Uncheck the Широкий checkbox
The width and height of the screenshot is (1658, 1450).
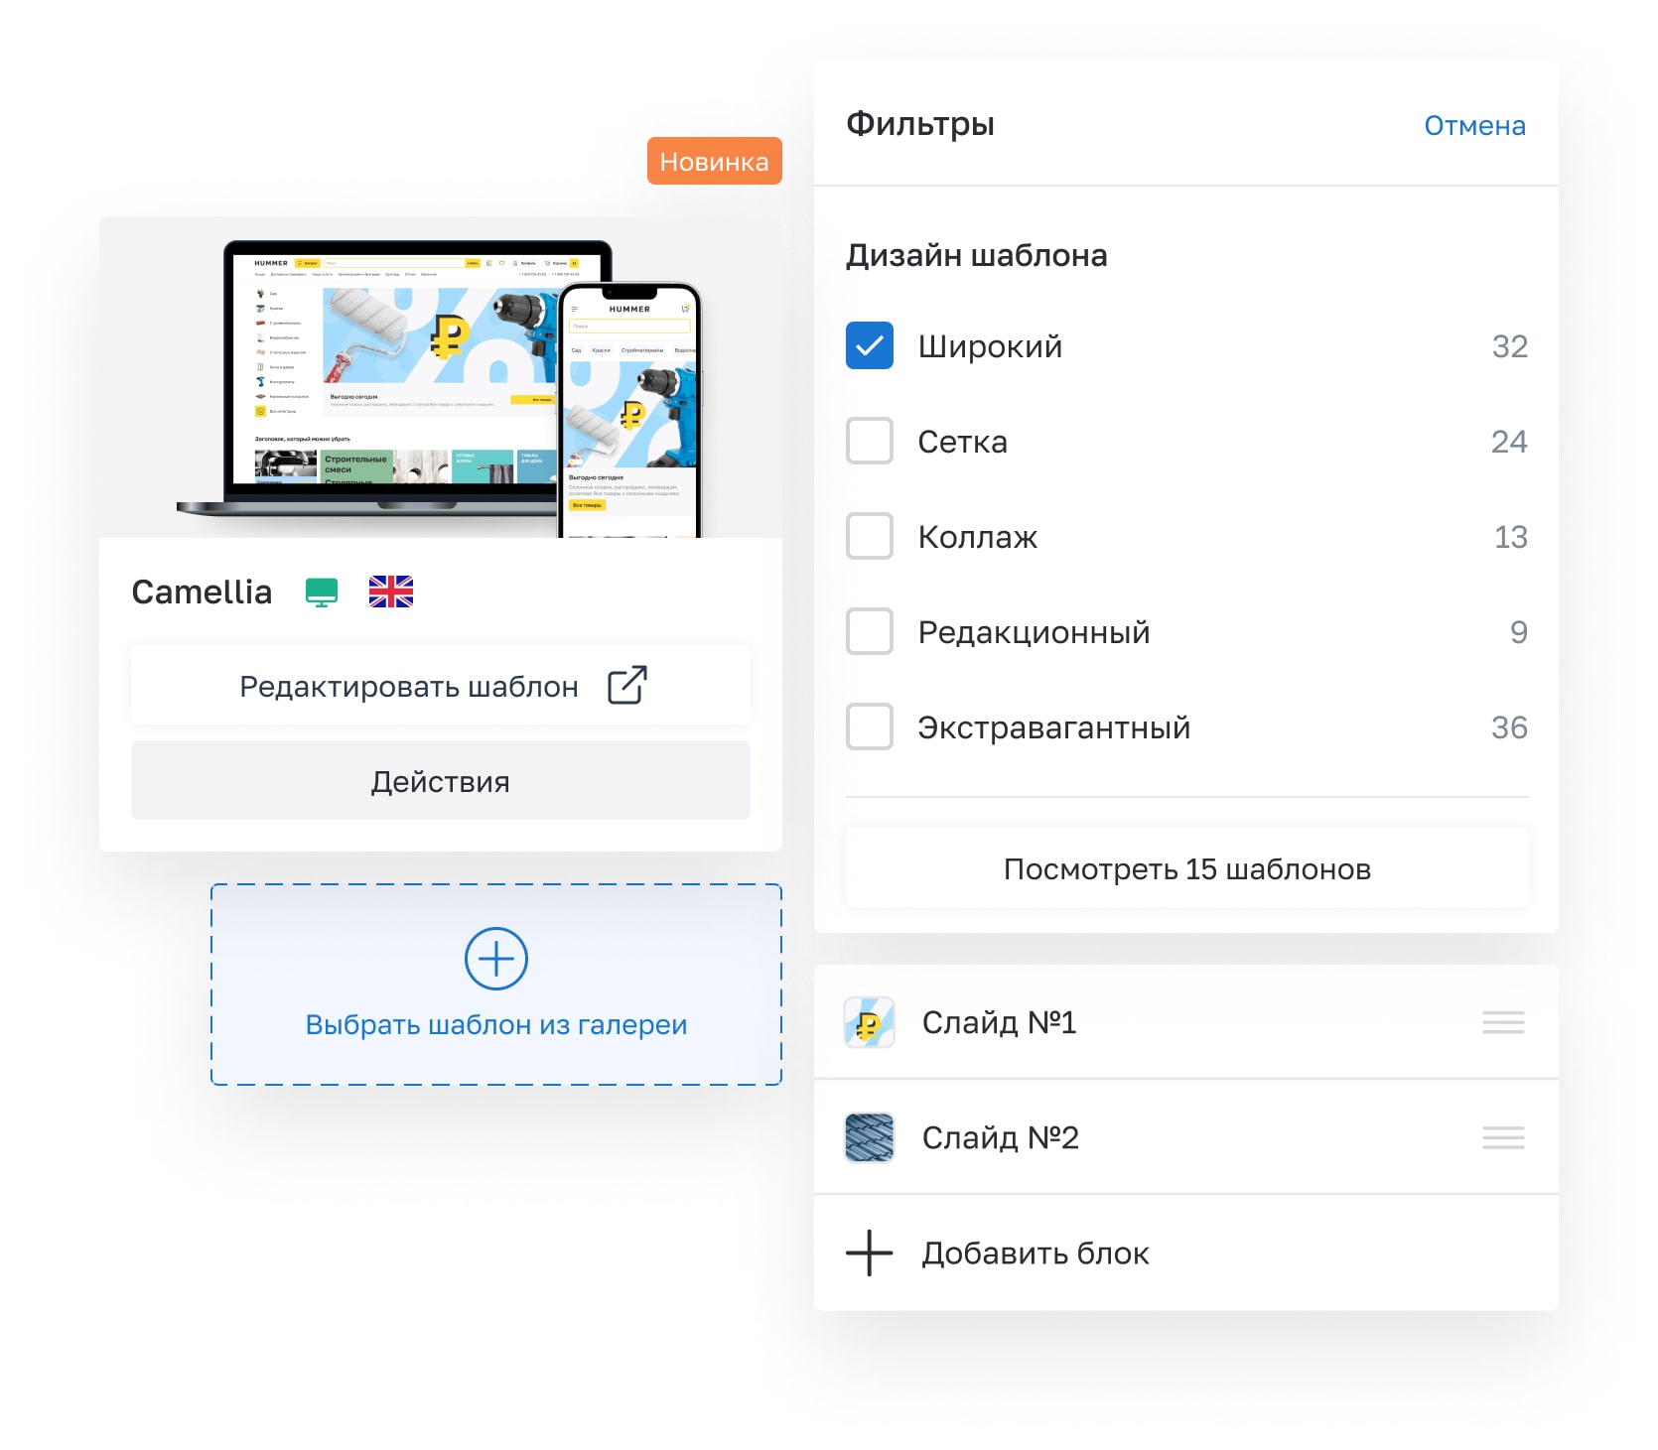[x=869, y=346]
